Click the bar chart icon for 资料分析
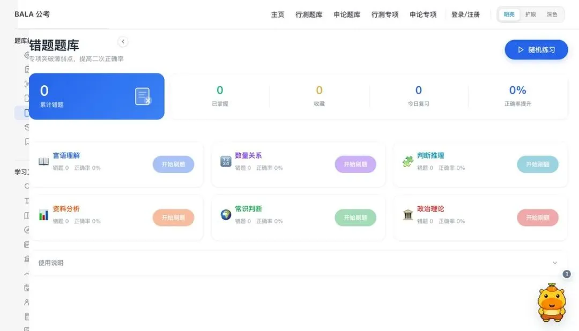Screen dimensions: 579x331 tap(43, 214)
